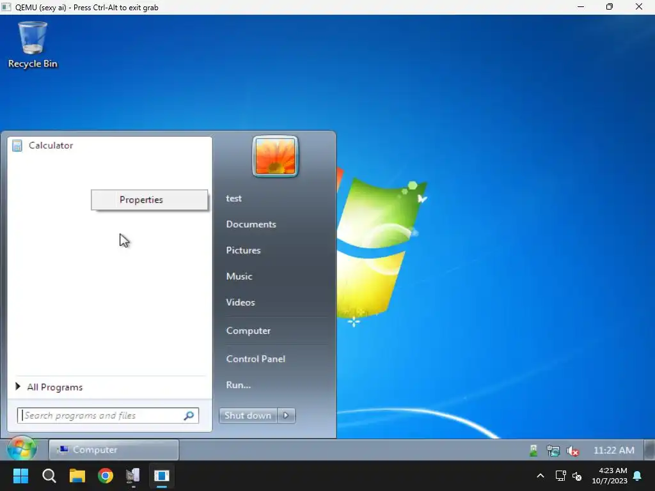
Task: Click the green tray icon in Windows 7 taskbar
Action: (x=533, y=451)
